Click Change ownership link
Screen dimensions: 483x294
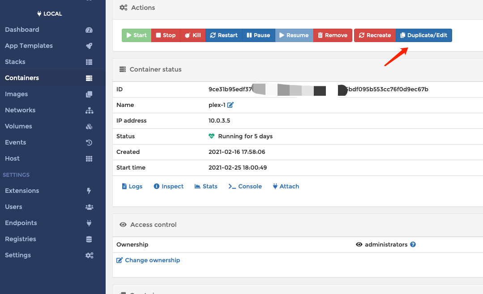click(x=148, y=260)
